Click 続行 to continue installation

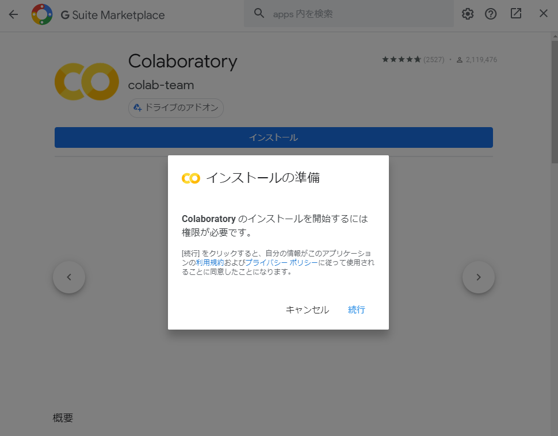pyautogui.click(x=356, y=309)
